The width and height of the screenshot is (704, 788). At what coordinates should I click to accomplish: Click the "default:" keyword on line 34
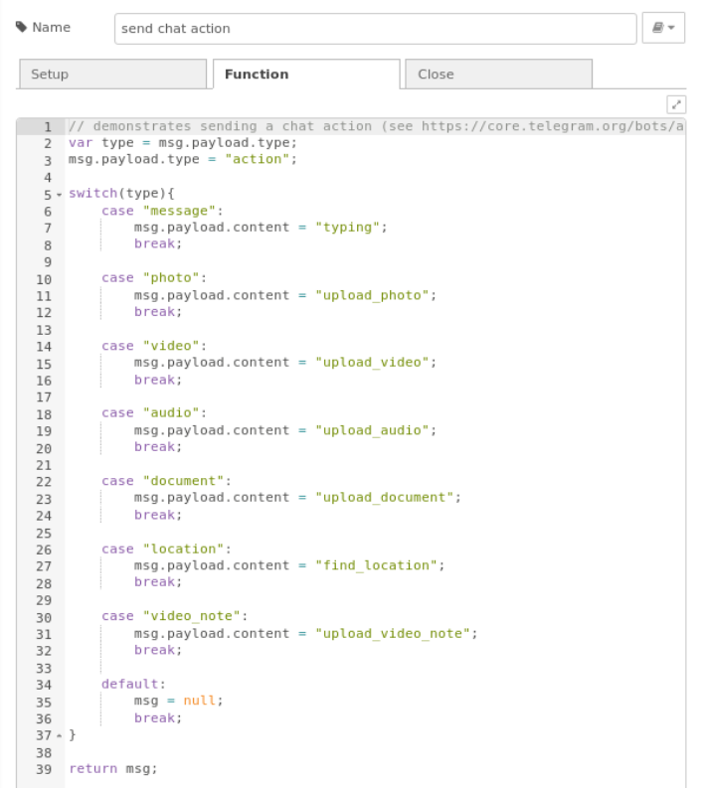click(x=130, y=684)
